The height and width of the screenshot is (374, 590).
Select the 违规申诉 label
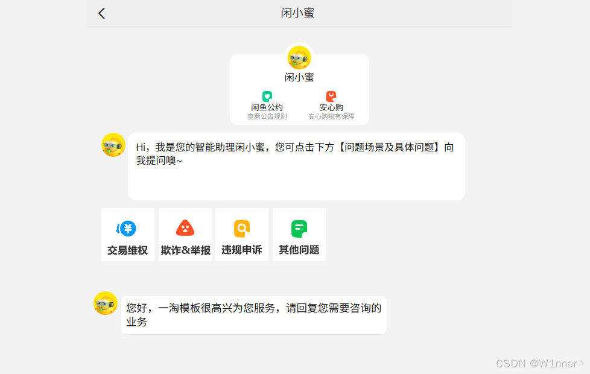pyautogui.click(x=242, y=250)
